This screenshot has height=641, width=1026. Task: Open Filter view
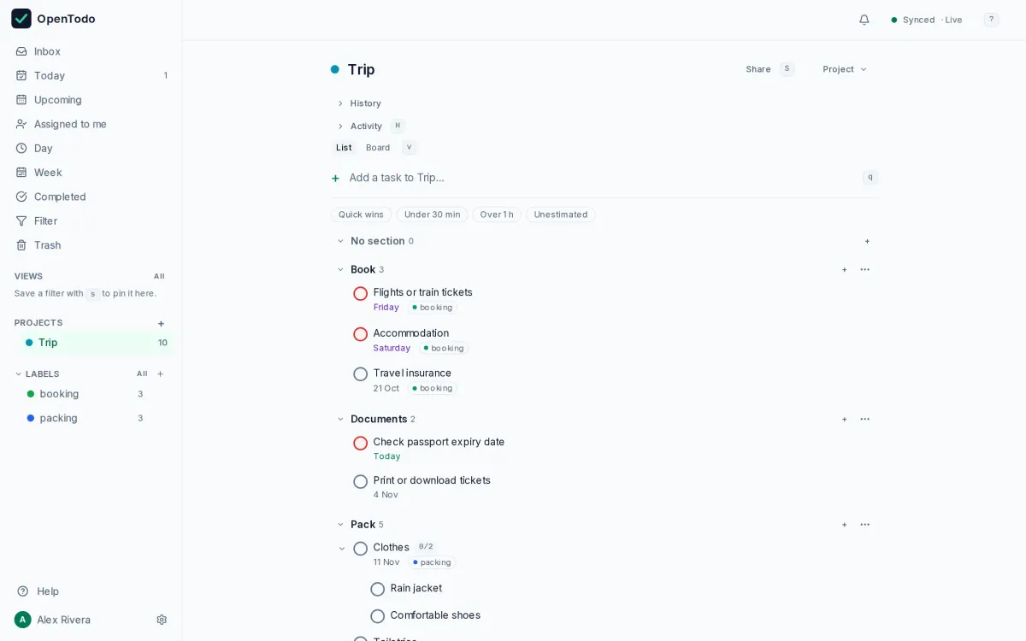click(x=91, y=221)
